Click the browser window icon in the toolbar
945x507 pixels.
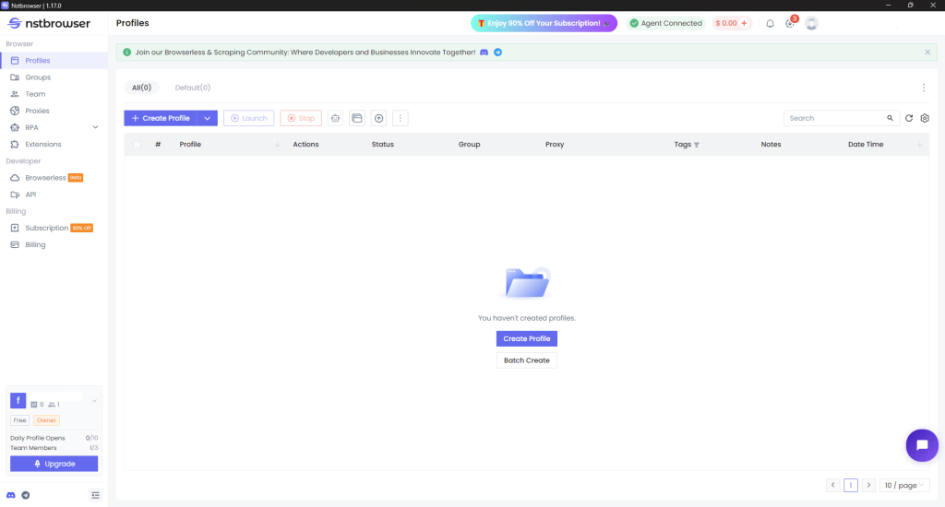[x=357, y=118]
